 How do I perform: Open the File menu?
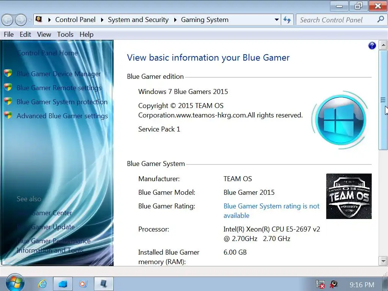[x=9, y=34]
